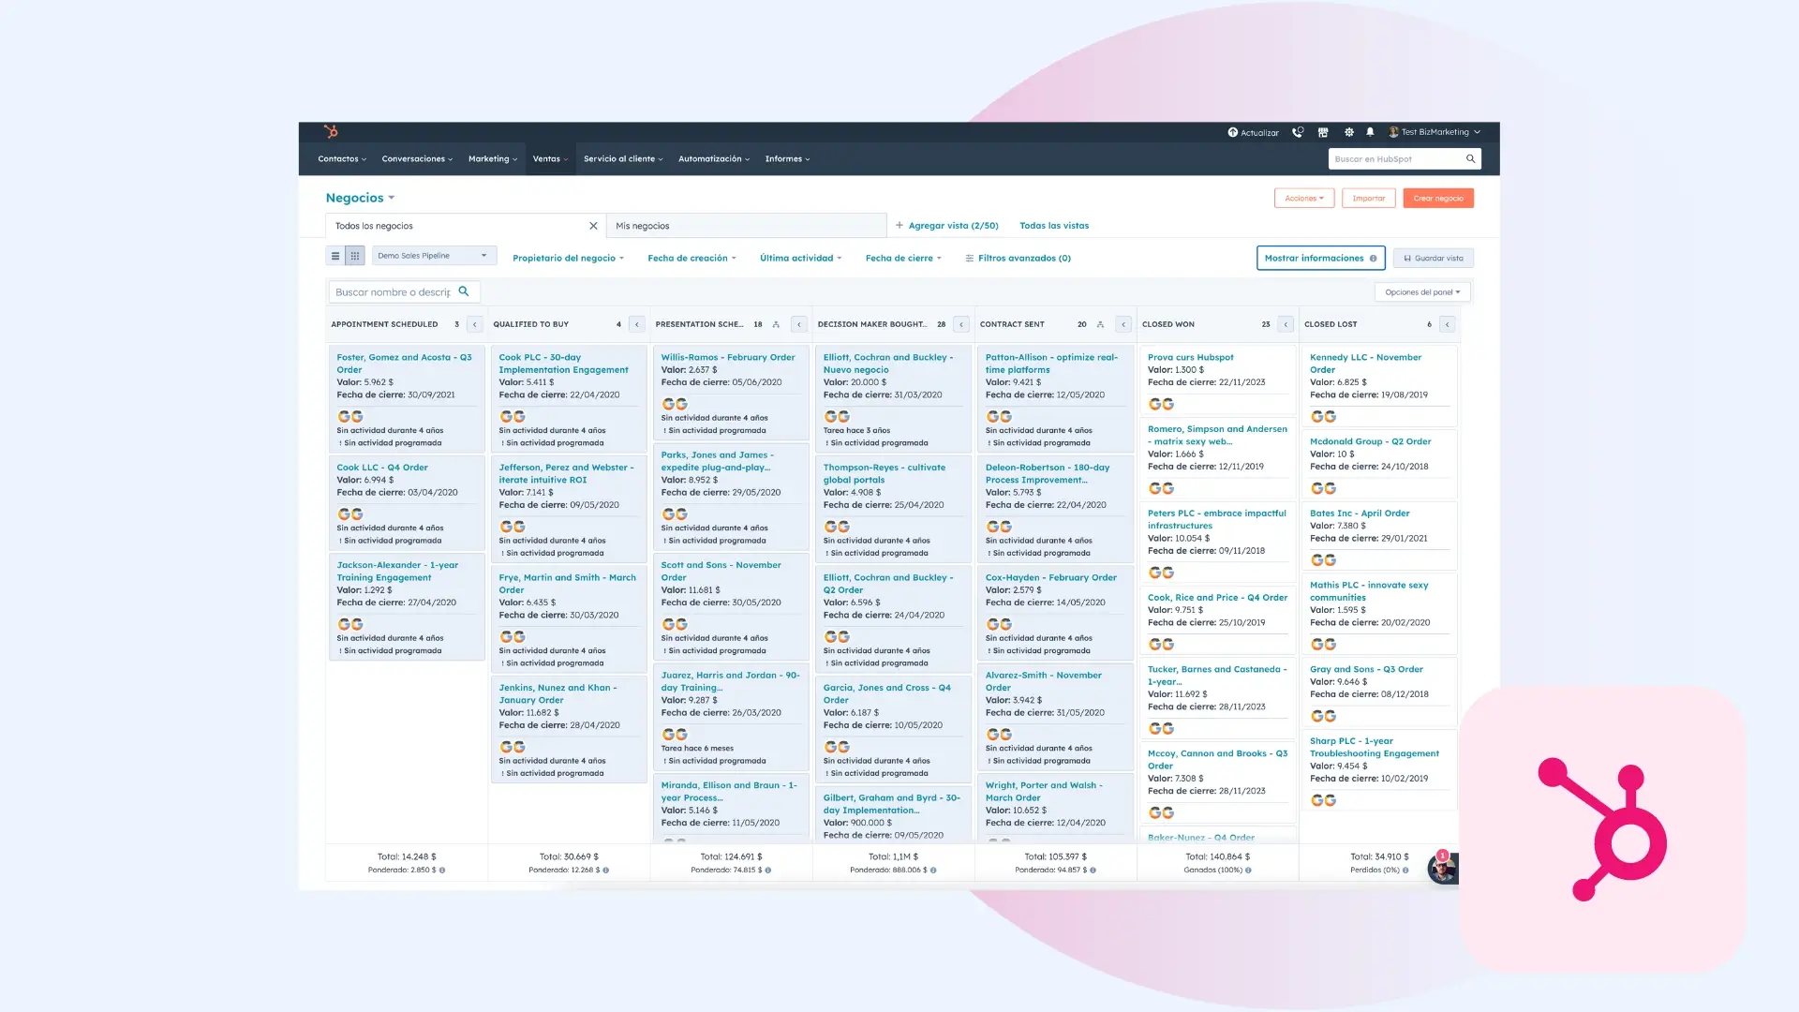Switch to list view icon
Image resolution: width=1799 pixels, height=1012 pixels.
point(335,256)
